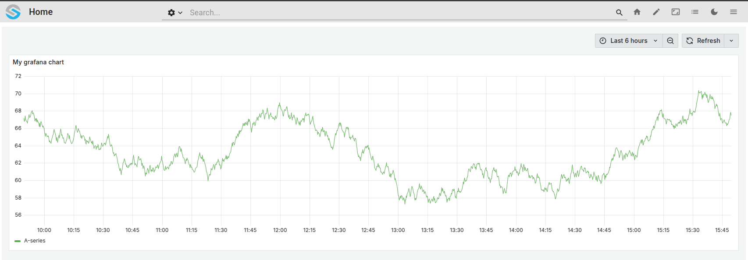The image size is (748, 260).
Task: Toggle the A-series legend entry
Action: [35, 241]
